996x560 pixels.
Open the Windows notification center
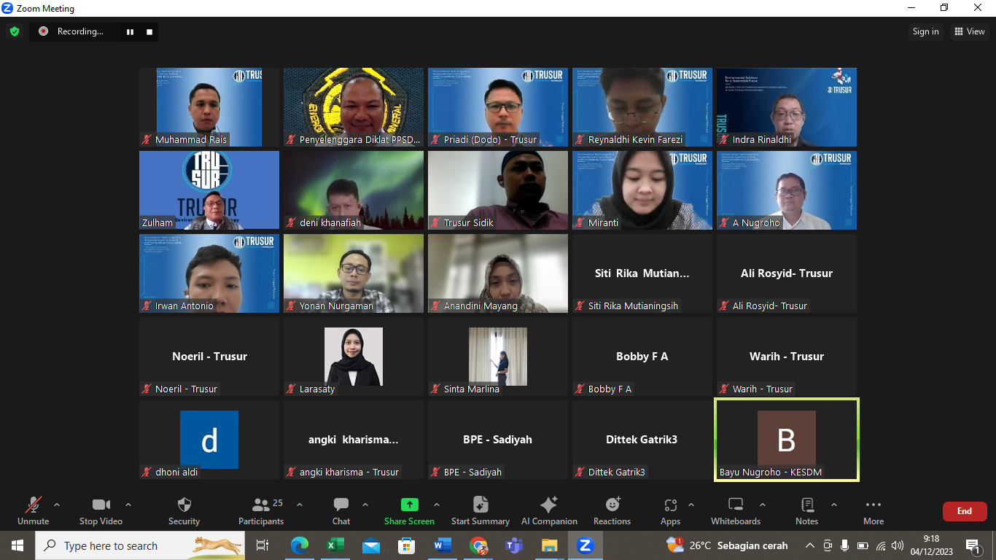(x=973, y=545)
